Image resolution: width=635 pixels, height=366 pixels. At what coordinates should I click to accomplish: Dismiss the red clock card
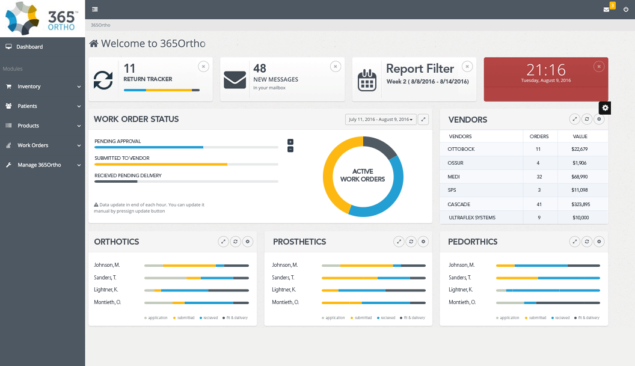point(599,66)
